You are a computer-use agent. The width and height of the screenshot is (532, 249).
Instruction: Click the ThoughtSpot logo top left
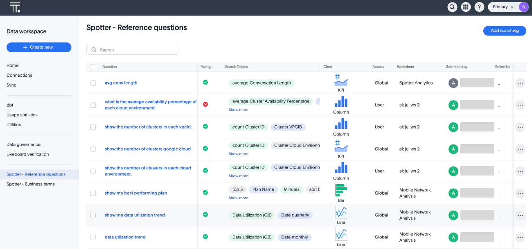tap(15, 7)
